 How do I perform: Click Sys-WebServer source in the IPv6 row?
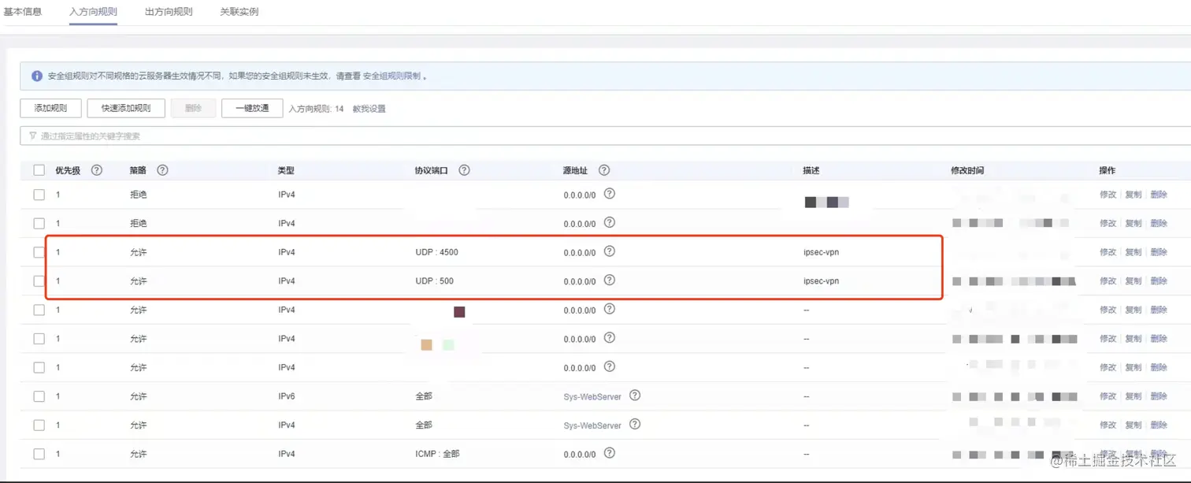pyautogui.click(x=592, y=396)
